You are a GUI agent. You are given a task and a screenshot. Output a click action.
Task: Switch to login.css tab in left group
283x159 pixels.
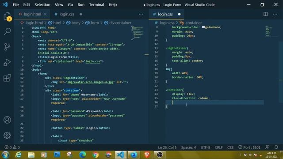click(x=67, y=14)
